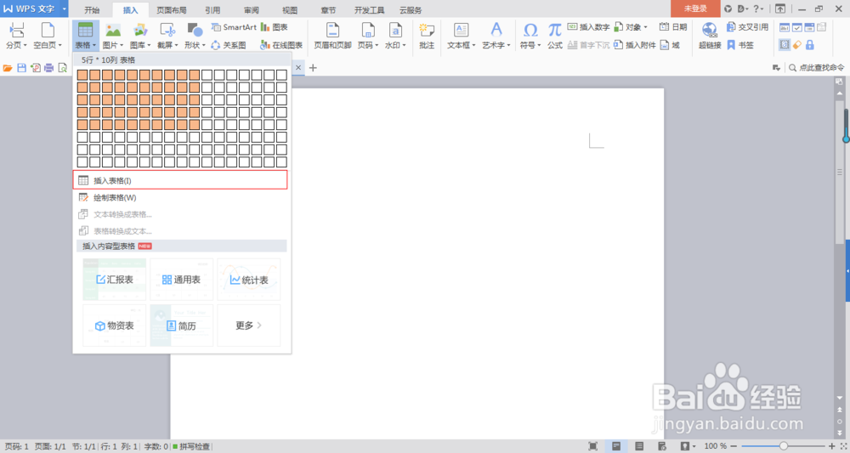Click the eraser form field icon
Image resolution: width=850 pixels, height=453 pixels.
pos(797,45)
